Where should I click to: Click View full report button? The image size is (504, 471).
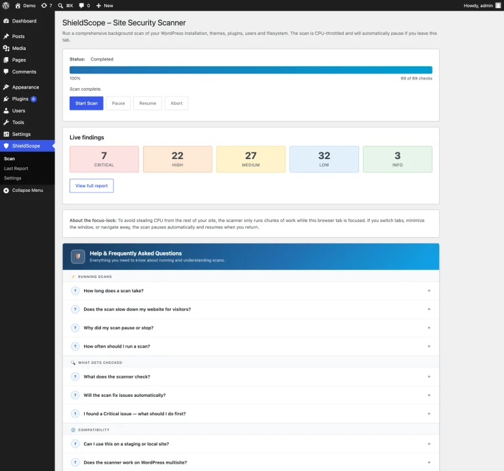point(92,186)
